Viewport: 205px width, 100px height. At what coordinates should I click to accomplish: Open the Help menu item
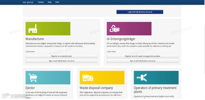(50, 2)
